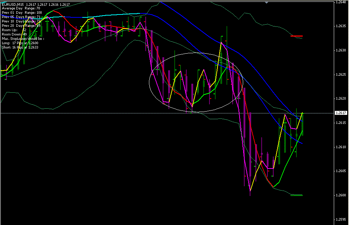Image resolution: width=349 pixels, height=225 pixels.
Task: Click the 1.2595 price axis label
Action: [341, 220]
